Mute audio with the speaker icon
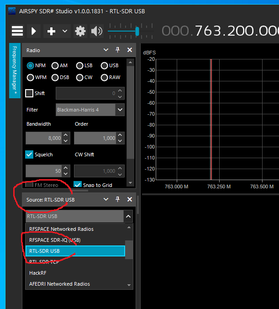 (96, 31)
